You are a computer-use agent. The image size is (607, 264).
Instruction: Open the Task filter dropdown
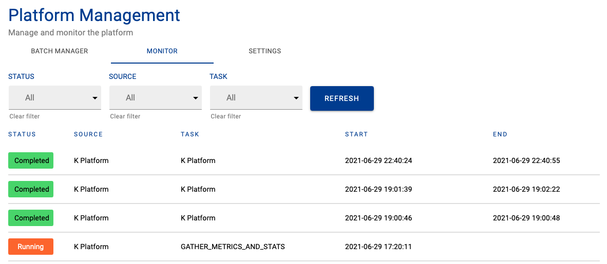click(256, 97)
